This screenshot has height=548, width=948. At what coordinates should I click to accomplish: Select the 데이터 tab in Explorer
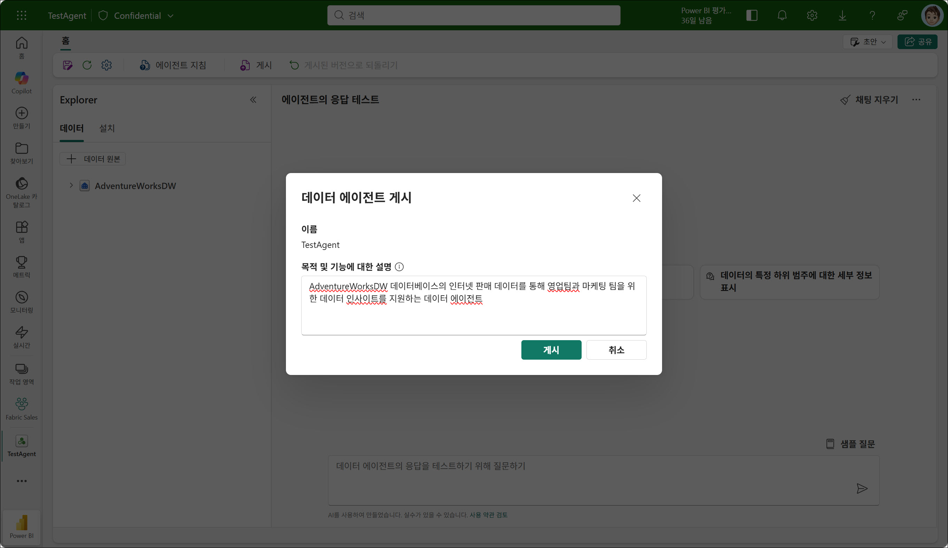click(x=71, y=128)
